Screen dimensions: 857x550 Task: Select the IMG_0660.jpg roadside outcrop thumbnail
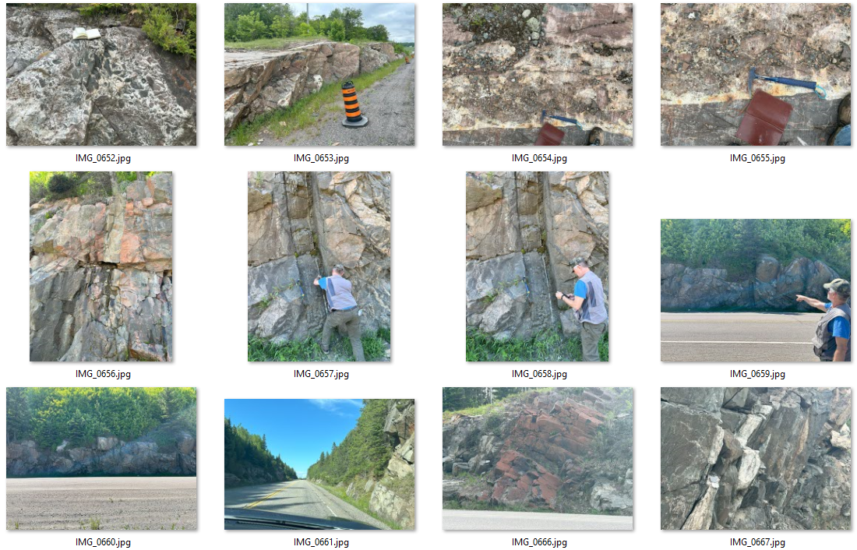(101, 459)
